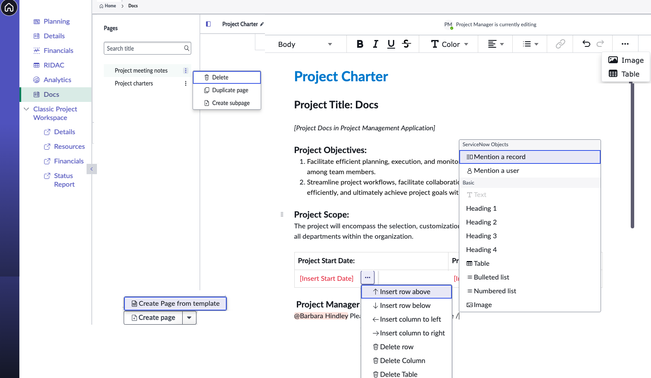Apply strikethrough formatting
This screenshot has width=651, height=378.
coord(406,44)
